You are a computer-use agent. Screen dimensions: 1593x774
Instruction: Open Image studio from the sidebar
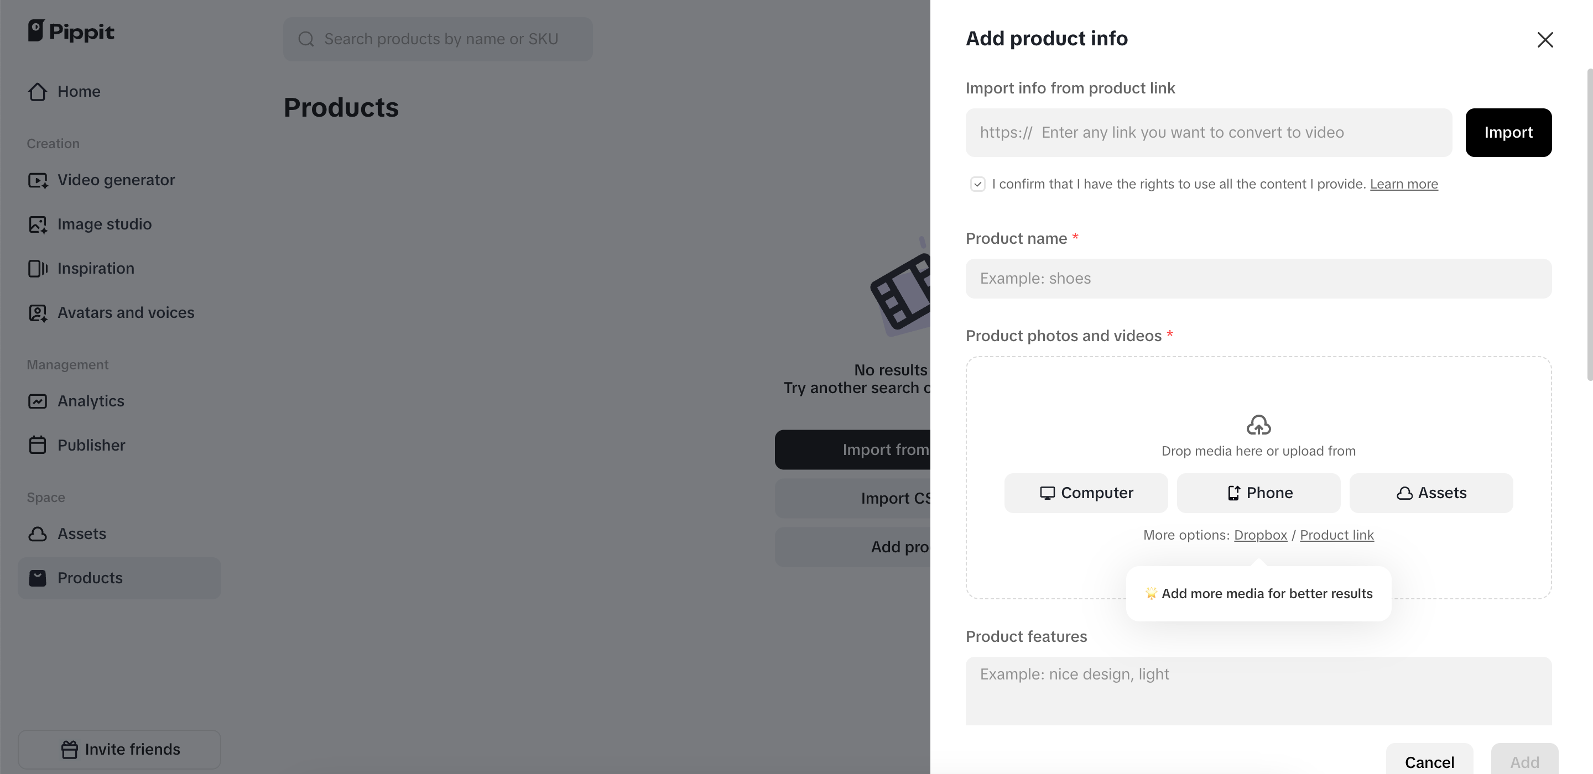(x=105, y=224)
